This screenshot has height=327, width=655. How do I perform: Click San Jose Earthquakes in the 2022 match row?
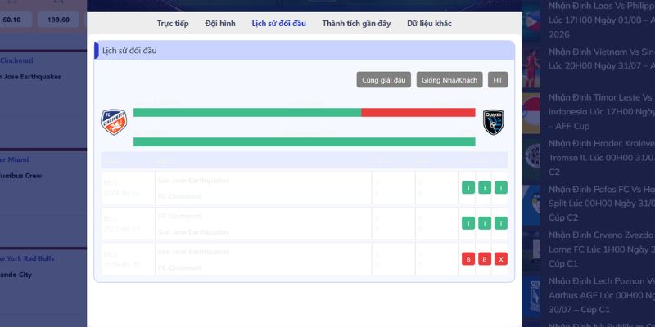194,232
